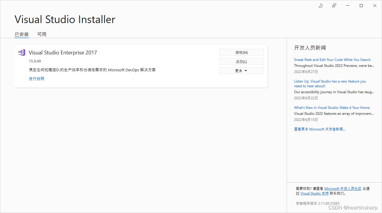Minimize the installer window

coord(348,6)
